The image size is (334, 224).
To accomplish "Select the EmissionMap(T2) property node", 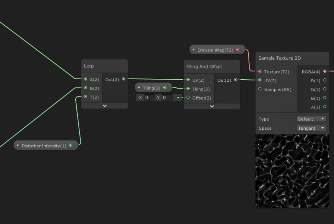I will point(215,50).
